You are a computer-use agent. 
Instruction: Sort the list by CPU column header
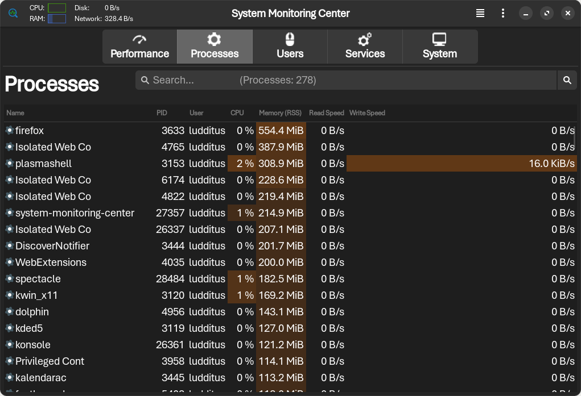pos(237,113)
